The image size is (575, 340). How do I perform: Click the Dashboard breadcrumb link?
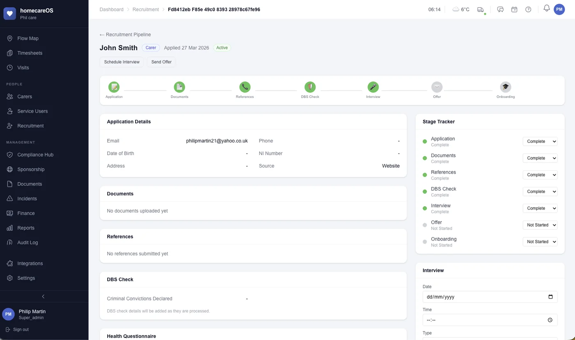(x=111, y=9)
